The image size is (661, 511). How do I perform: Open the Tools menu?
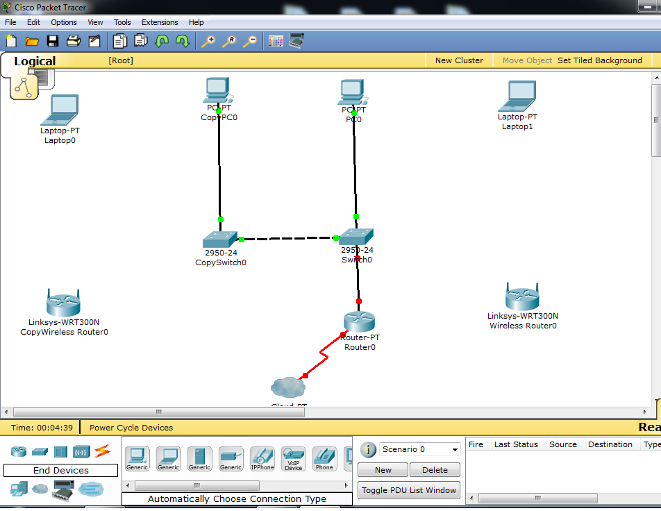pos(122,22)
